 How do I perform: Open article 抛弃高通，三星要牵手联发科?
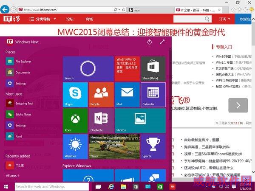pos(207,147)
